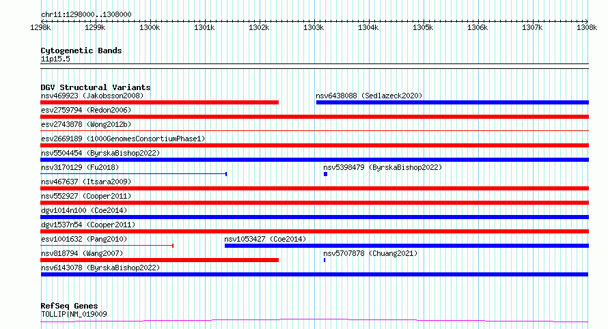The height and width of the screenshot is (329, 608).
Task: Click the 1298k ruler tick label
Action: (x=40, y=27)
